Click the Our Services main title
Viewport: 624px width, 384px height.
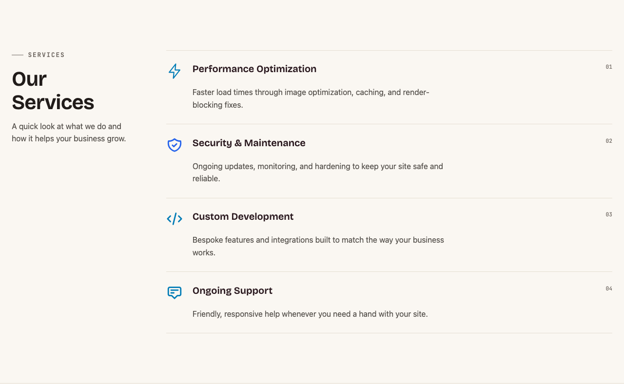[53, 91]
